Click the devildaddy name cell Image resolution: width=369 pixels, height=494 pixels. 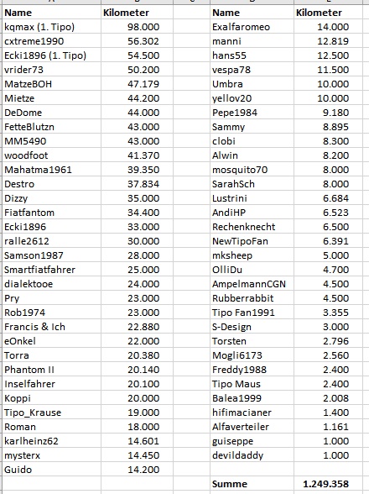(x=252, y=455)
